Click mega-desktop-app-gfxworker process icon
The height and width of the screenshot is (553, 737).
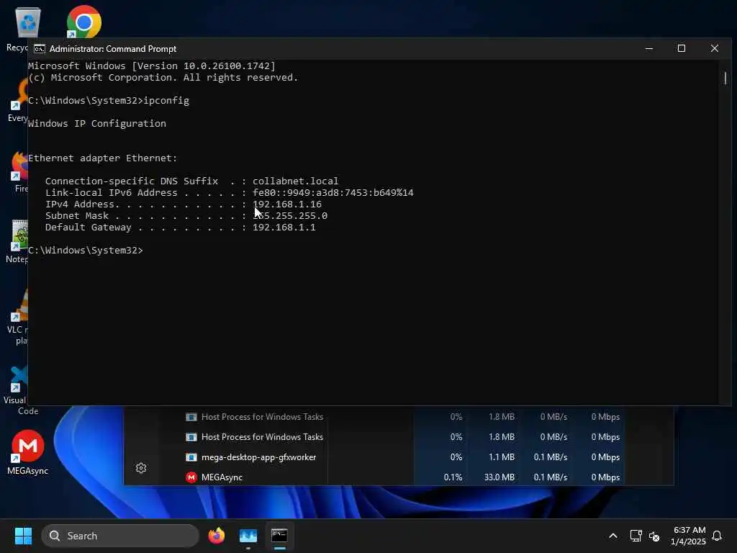(191, 457)
